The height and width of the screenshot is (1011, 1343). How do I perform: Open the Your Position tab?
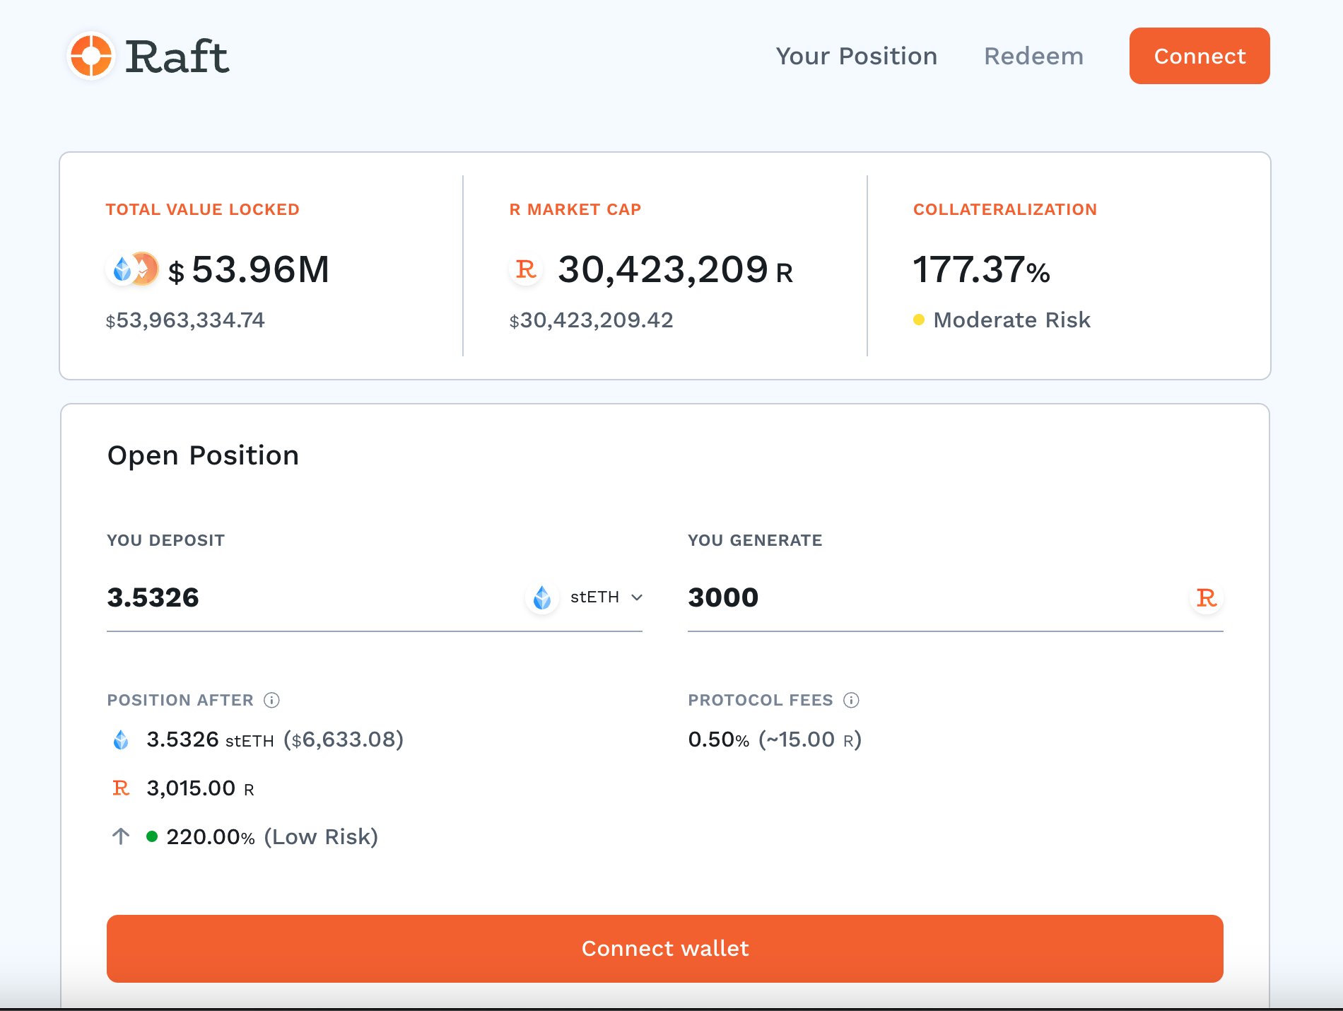click(x=856, y=56)
